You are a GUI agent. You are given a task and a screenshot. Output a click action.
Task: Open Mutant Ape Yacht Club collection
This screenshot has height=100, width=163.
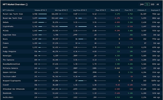(x=13, y=14)
